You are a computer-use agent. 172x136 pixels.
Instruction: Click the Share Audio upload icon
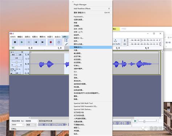click(x=115, y=40)
